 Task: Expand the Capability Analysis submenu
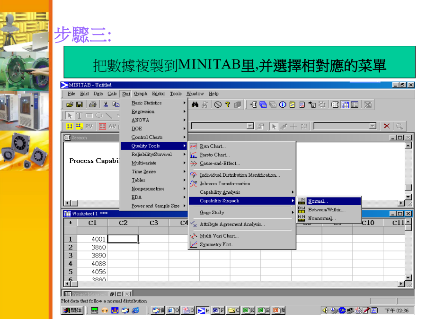(x=242, y=192)
